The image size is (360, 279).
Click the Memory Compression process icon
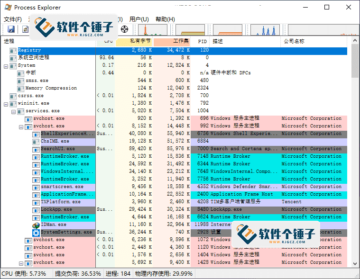21,89
